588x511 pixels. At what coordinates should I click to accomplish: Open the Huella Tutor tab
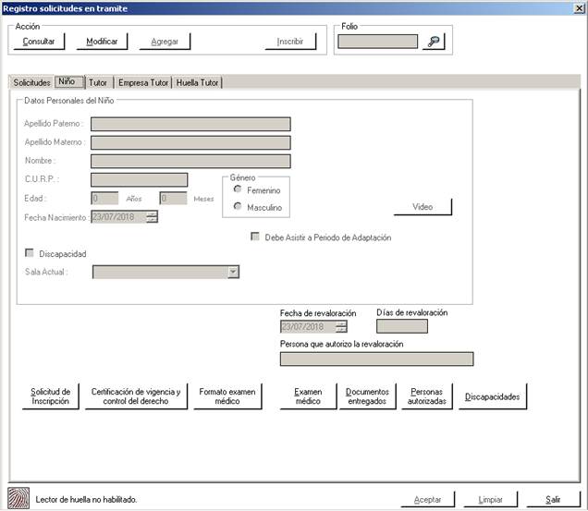197,82
